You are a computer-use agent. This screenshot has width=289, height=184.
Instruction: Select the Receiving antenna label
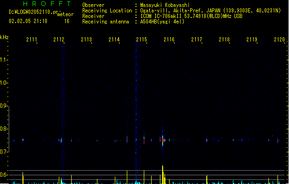pyautogui.click(x=106, y=22)
